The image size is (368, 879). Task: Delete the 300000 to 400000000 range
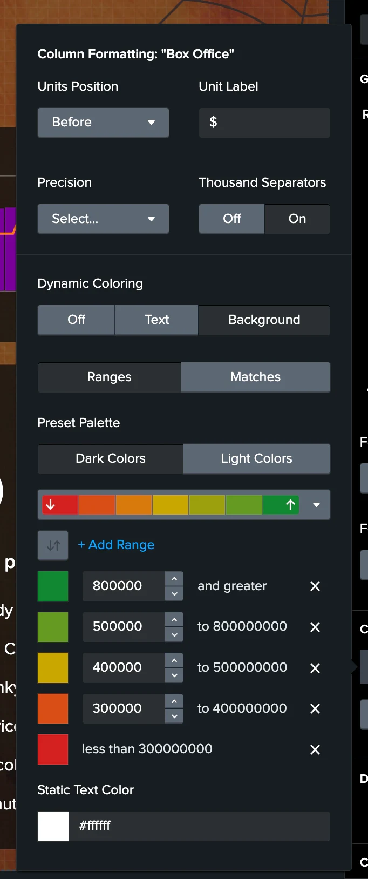[315, 708]
